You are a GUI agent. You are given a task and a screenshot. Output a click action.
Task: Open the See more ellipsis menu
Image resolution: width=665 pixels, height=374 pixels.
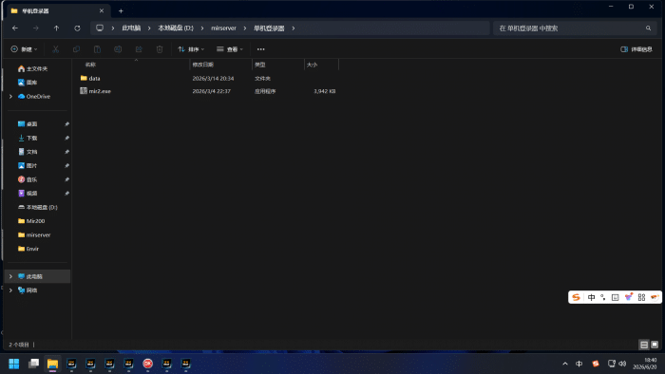(x=261, y=49)
